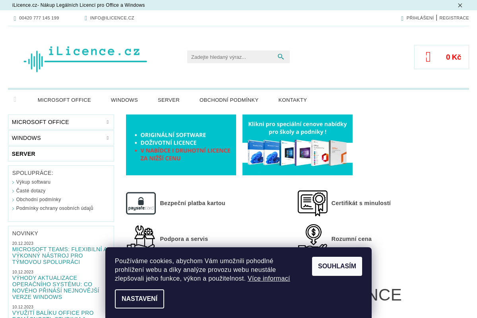Click the iLicence.cz logo
The image size is (477, 318).
click(x=85, y=58)
